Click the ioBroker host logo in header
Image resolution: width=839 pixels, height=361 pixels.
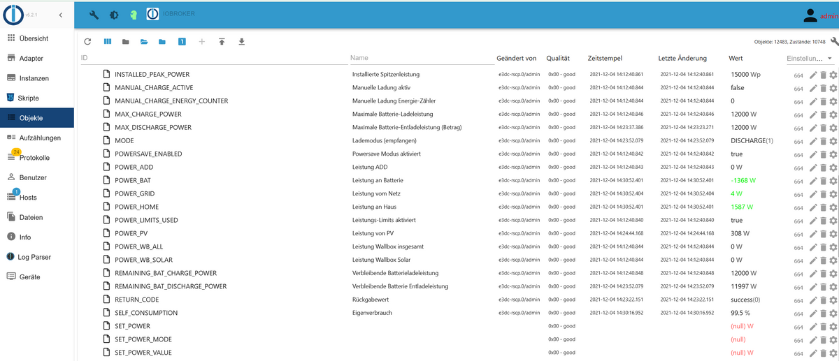coord(153,14)
